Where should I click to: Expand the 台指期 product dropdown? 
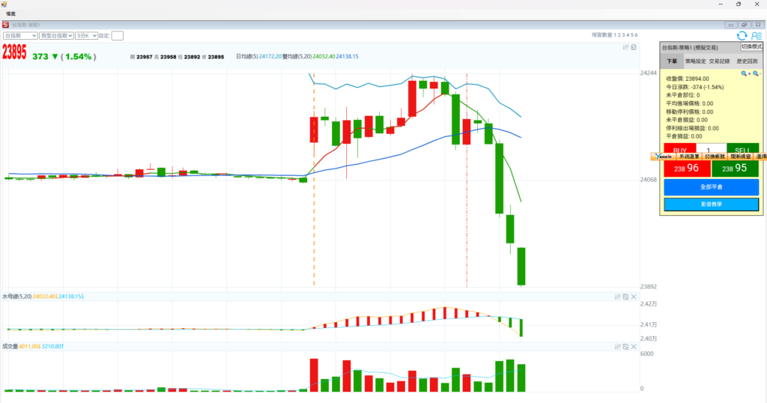pos(20,35)
